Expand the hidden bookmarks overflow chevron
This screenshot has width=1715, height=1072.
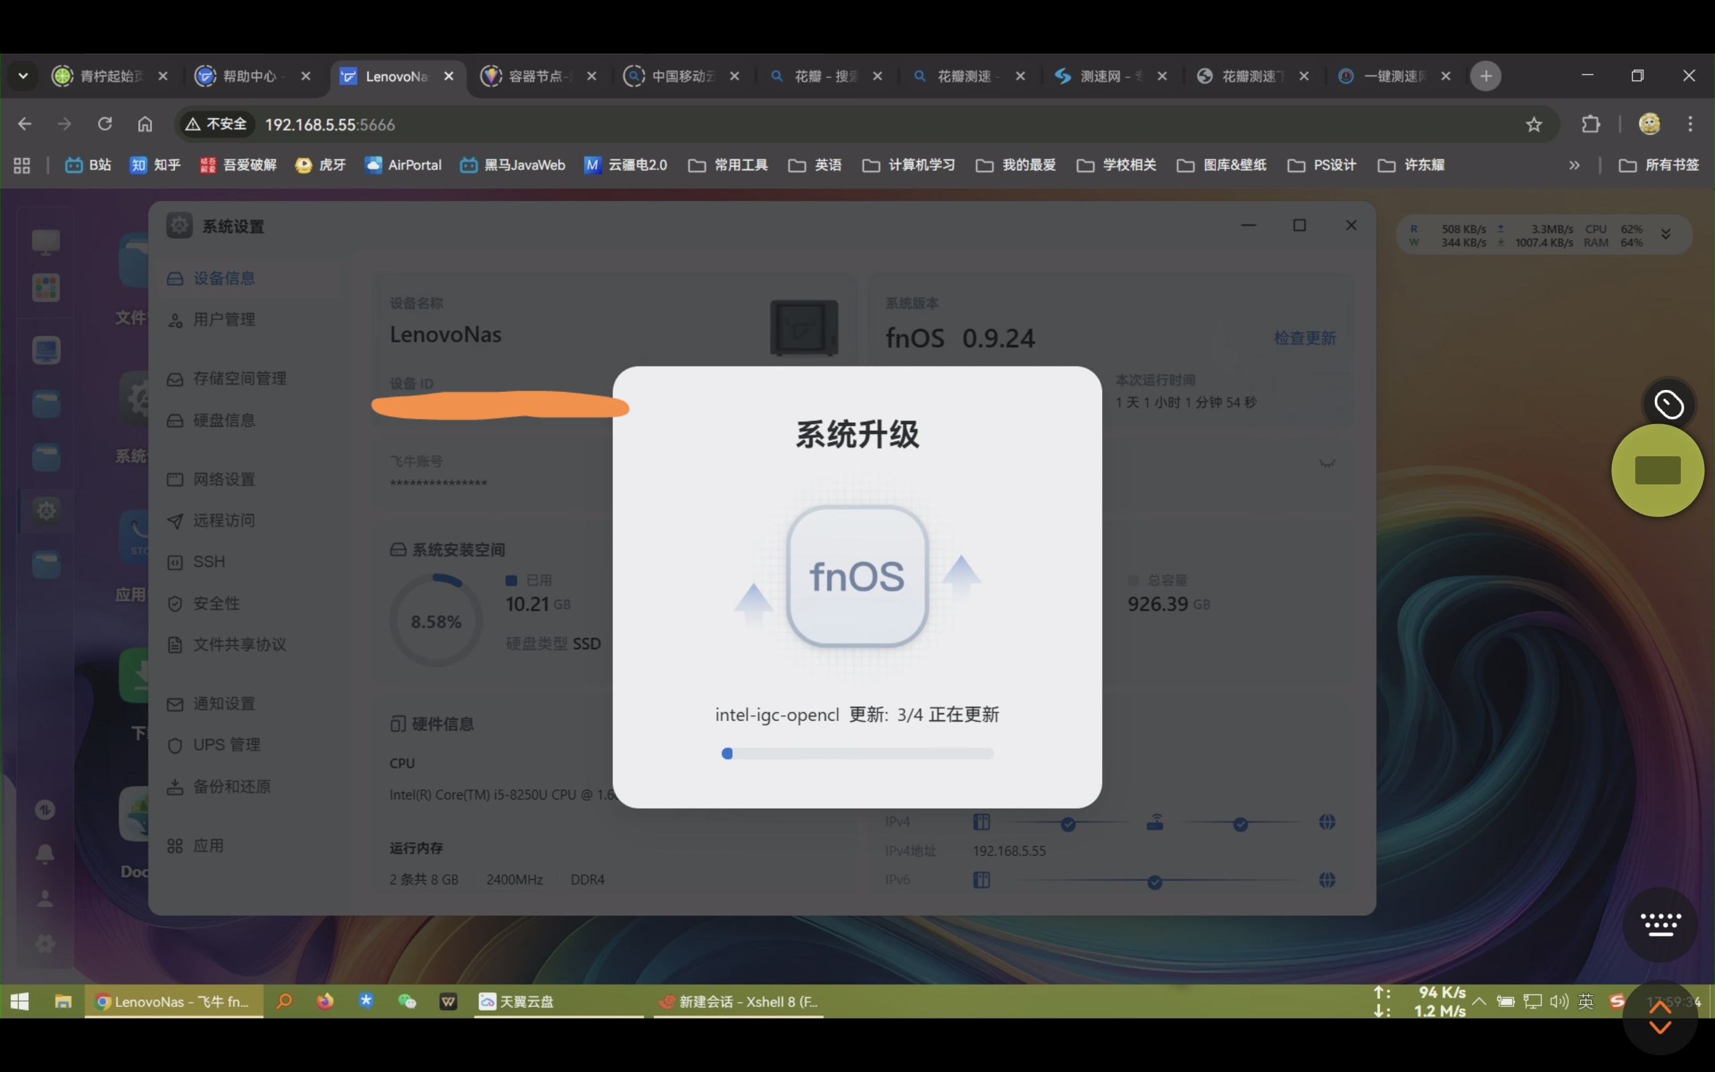(x=1574, y=165)
